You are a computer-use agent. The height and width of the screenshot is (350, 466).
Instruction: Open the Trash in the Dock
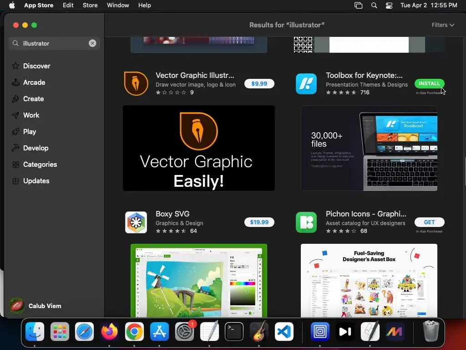tap(431, 331)
